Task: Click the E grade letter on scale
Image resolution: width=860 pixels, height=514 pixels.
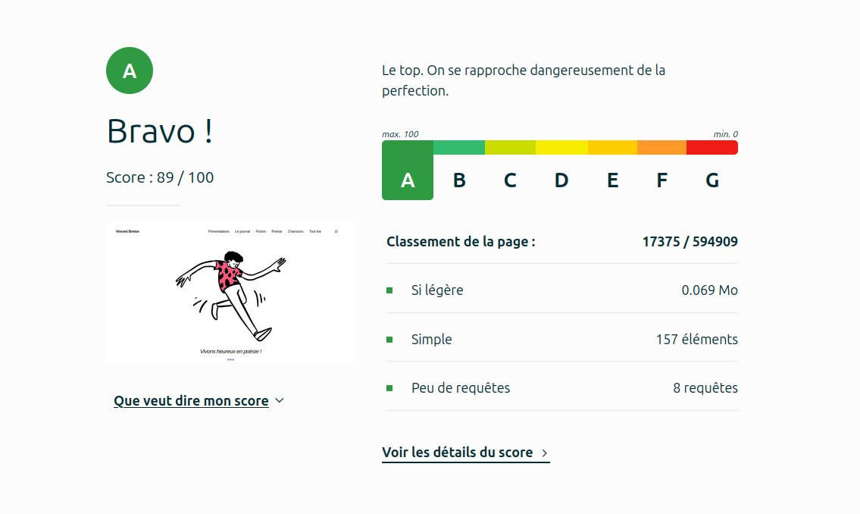Action: tap(613, 180)
